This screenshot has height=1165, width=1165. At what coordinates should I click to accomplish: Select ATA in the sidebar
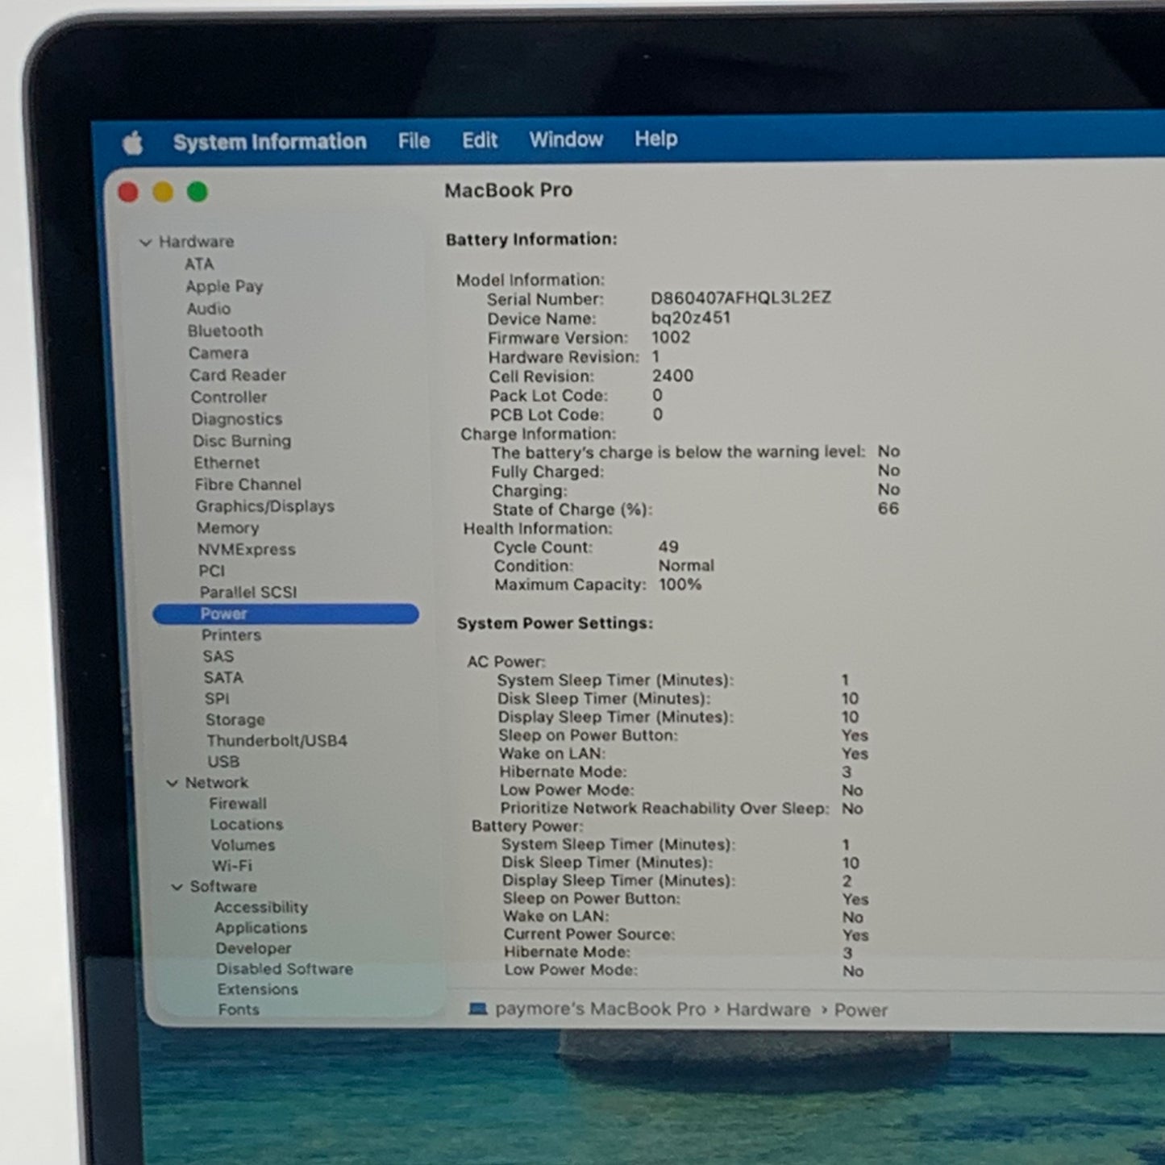point(199,264)
